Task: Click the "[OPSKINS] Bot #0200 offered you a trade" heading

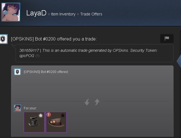Action: pos(54,39)
